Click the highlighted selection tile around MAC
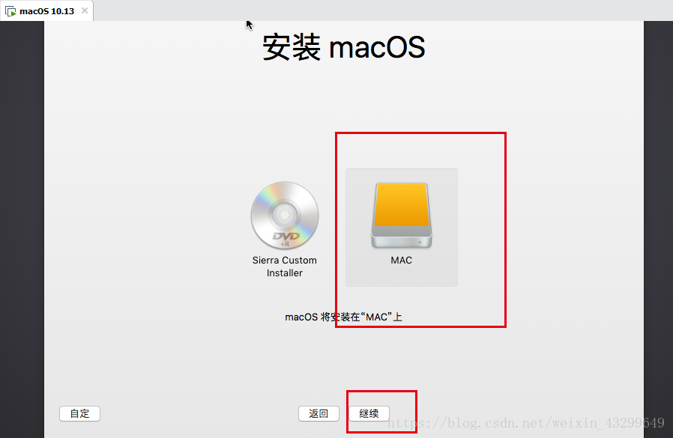 click(402, 228)
